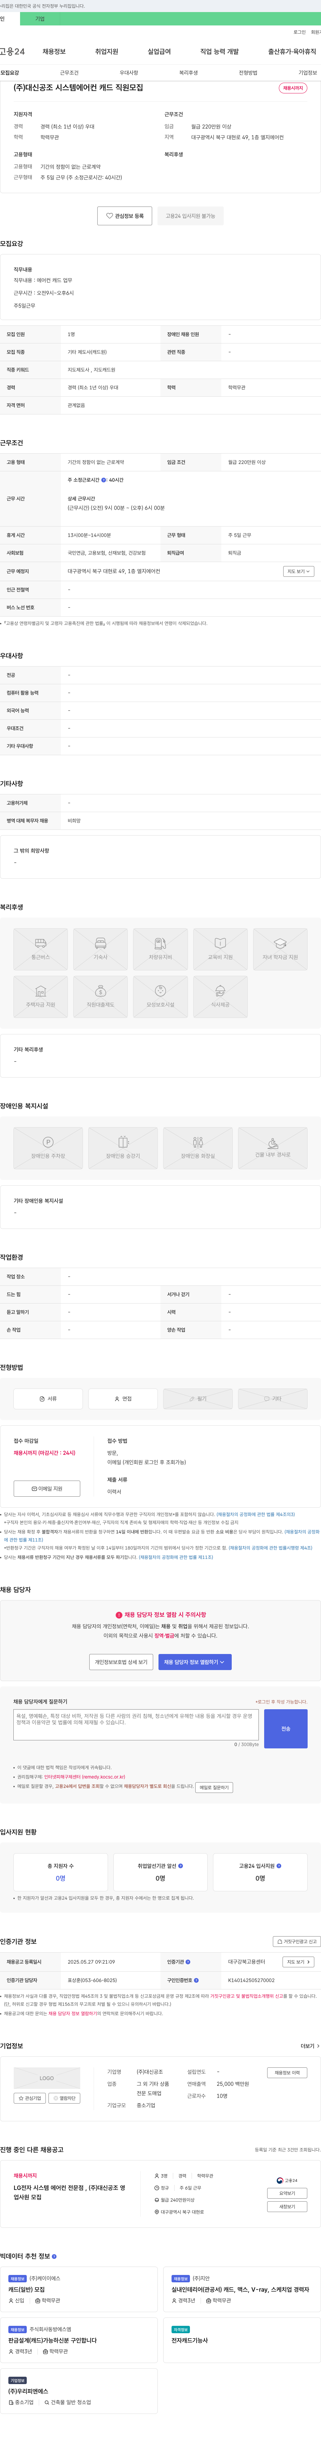The width and height of the screenshot is (321, 2444).
Task: Click the 취업알선기관 알선 info icon
Action: click(181, 1866)
